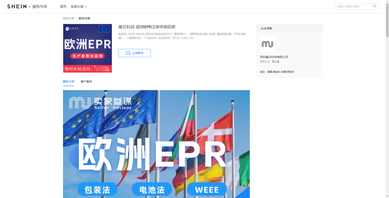Click the magnifier search icon button

(x=375, y=6)
